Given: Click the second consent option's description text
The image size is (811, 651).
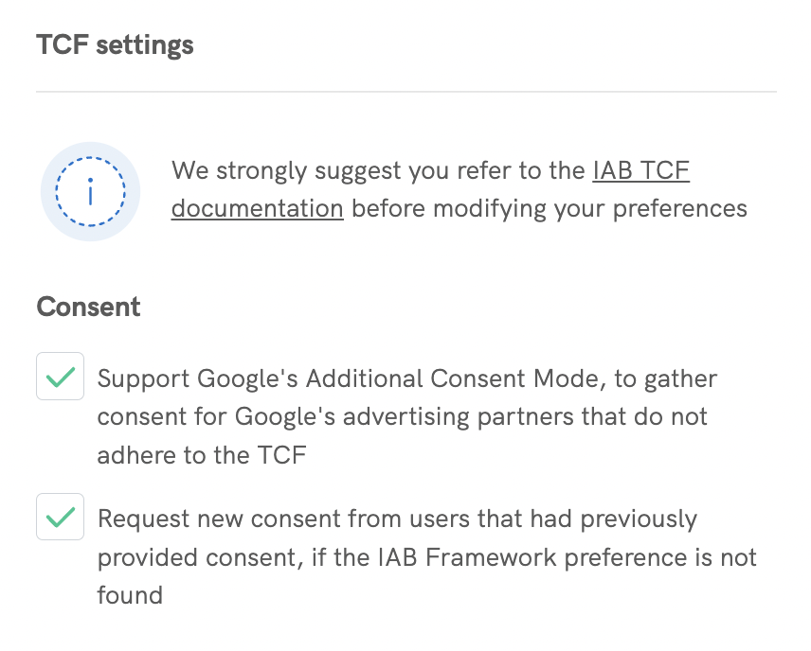Looking at the screenshot, I should [x=426, y=557].
